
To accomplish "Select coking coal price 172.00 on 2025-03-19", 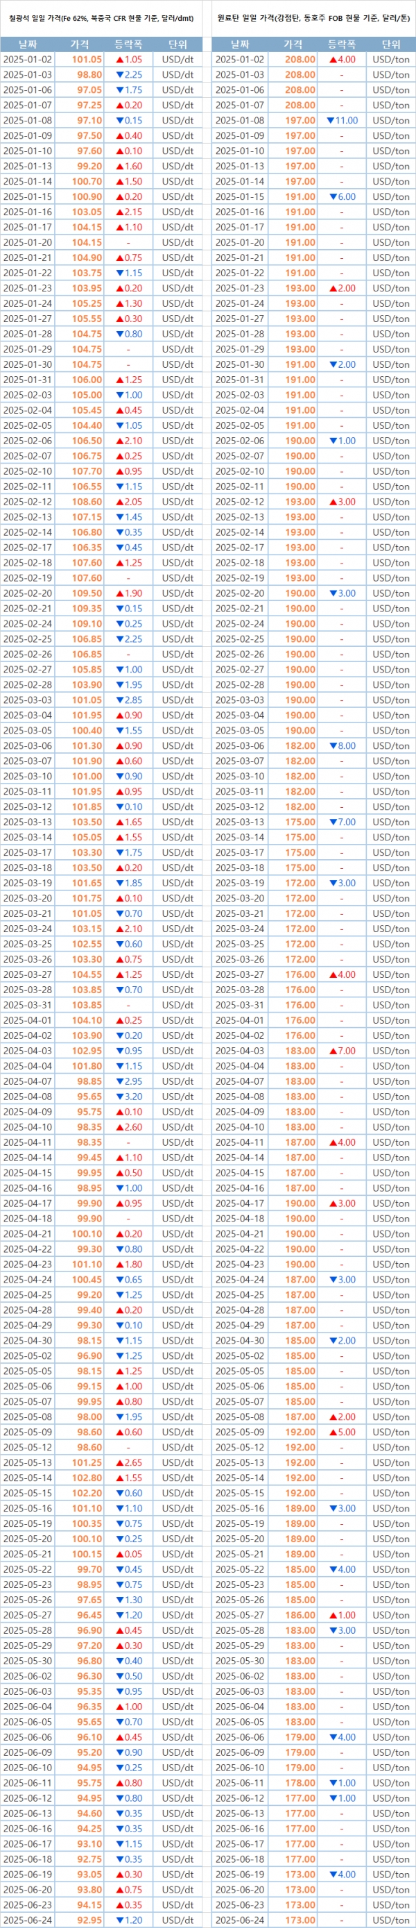I will (x=300, y=883).
